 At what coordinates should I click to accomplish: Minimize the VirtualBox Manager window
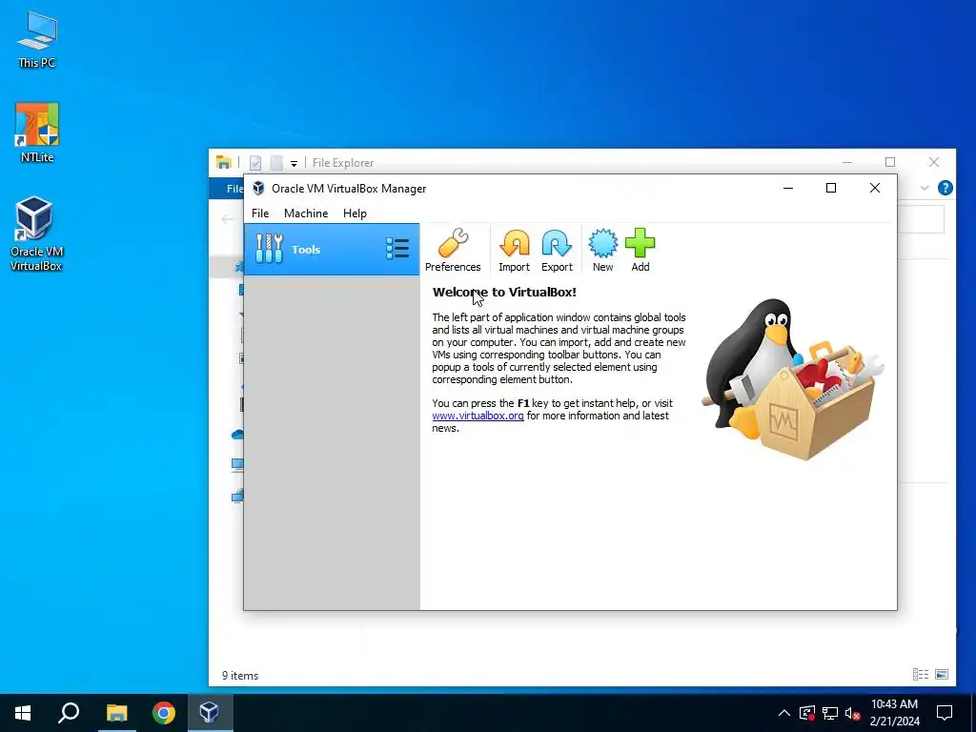(788, 188)
